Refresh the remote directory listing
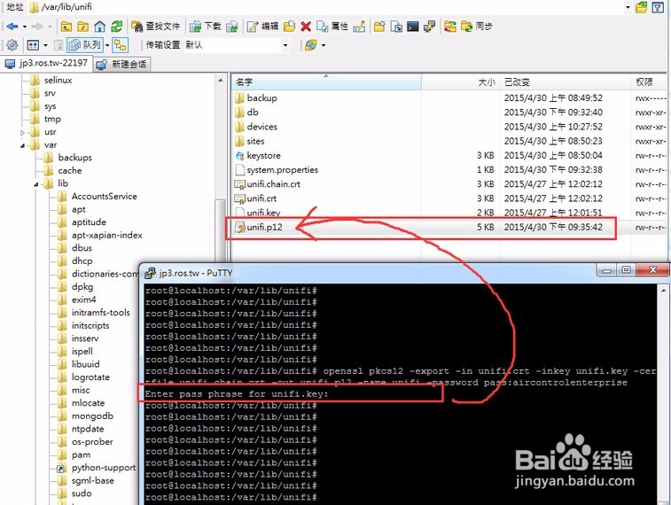 116,27
